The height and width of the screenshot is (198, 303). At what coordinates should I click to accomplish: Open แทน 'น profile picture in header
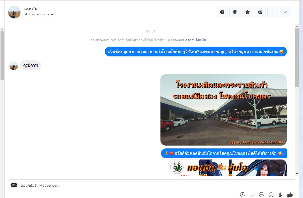(x=14, y=12)
